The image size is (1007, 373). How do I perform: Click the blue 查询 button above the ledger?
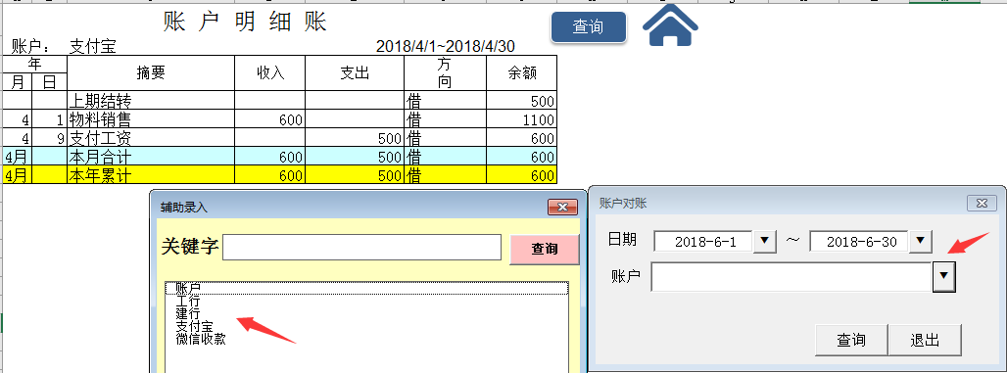[x=589, y=27]
